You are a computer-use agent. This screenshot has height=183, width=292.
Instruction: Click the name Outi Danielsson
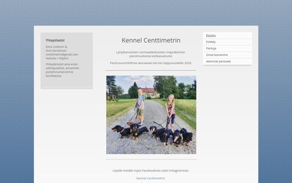tap(56, 50)
